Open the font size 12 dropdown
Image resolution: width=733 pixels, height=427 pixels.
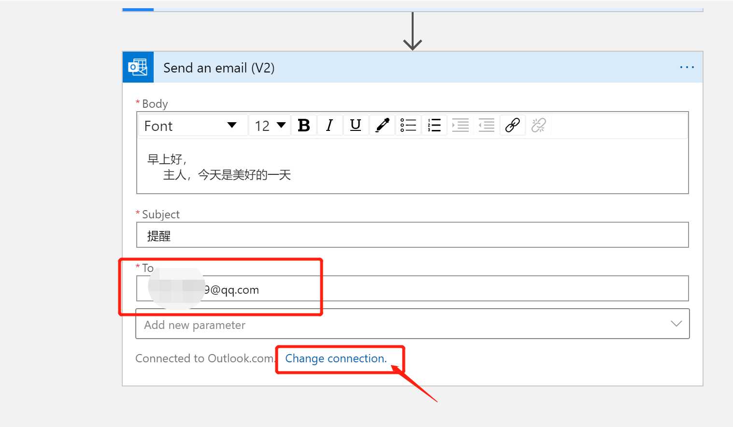pyautogui.click(x=270, y=126)
